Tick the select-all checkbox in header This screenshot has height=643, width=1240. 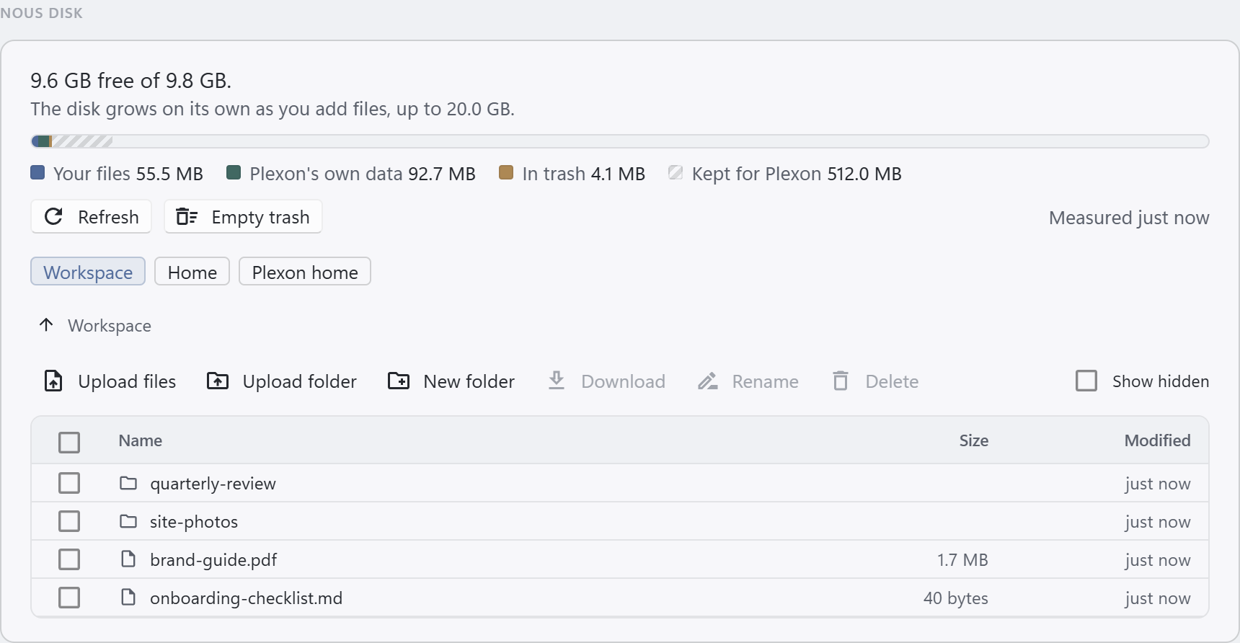click(x=69, y=442)
